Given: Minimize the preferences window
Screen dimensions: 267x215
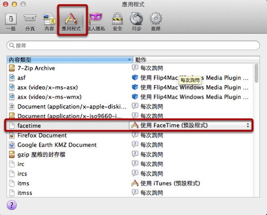Looking at the screenshot, I should [14, 4].
